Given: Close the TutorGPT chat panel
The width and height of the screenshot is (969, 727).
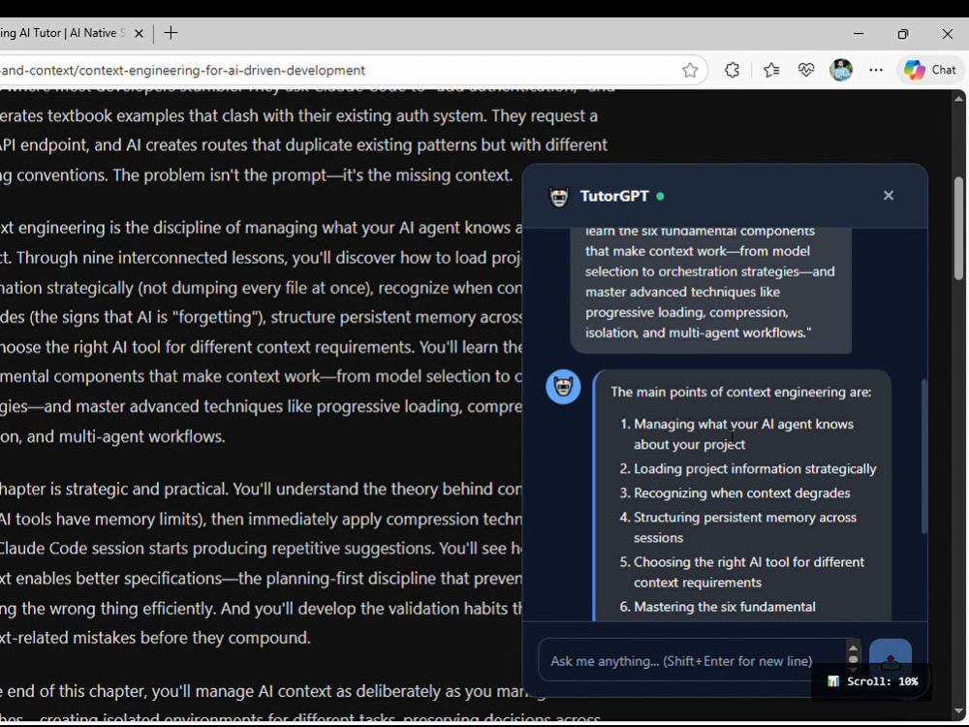Looking at the screenshot, I should pos(888,196).
